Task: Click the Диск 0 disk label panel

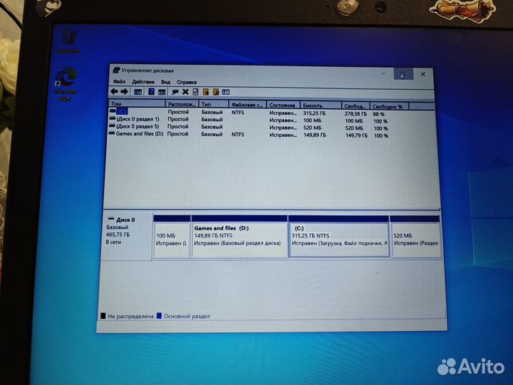Action: [127, 236]
